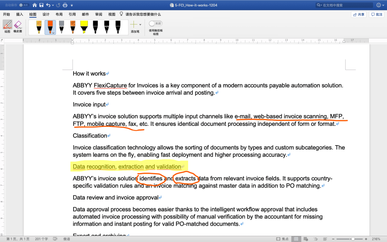The height and width of the screenshot is (242, 387).
Task: Click the lightbulb tell-me icon
Action: (121, 14)
